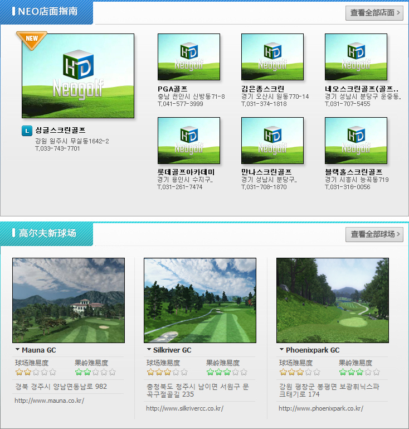This screenshot has width=409, height=429.
Task: Click address 경북 경주시 양남면동남로 982
Action: pyautogui.click(x=61, y=387)
